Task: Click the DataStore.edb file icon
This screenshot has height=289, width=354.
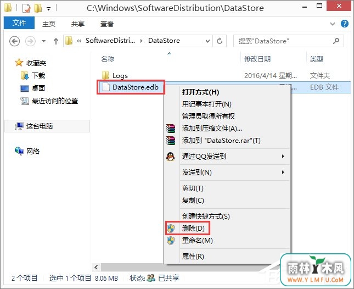Action: [x=106, y=87]
